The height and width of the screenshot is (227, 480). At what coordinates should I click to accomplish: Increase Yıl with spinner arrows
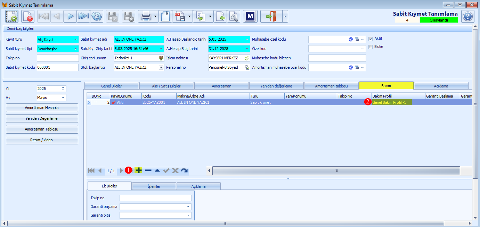(x=63, y=87)
